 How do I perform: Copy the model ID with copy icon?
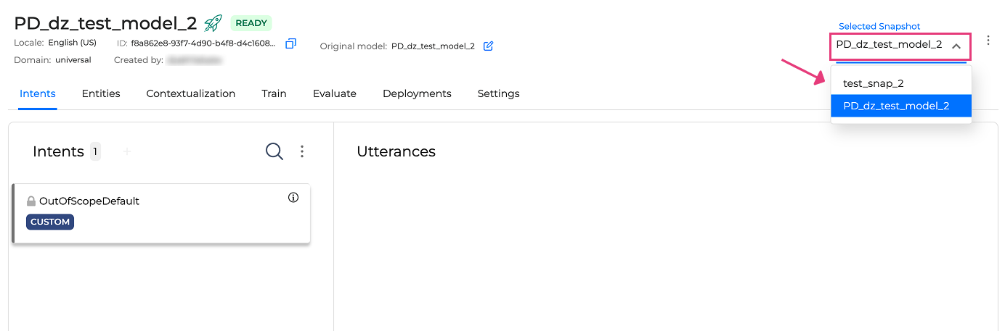(x=290, y=43)
